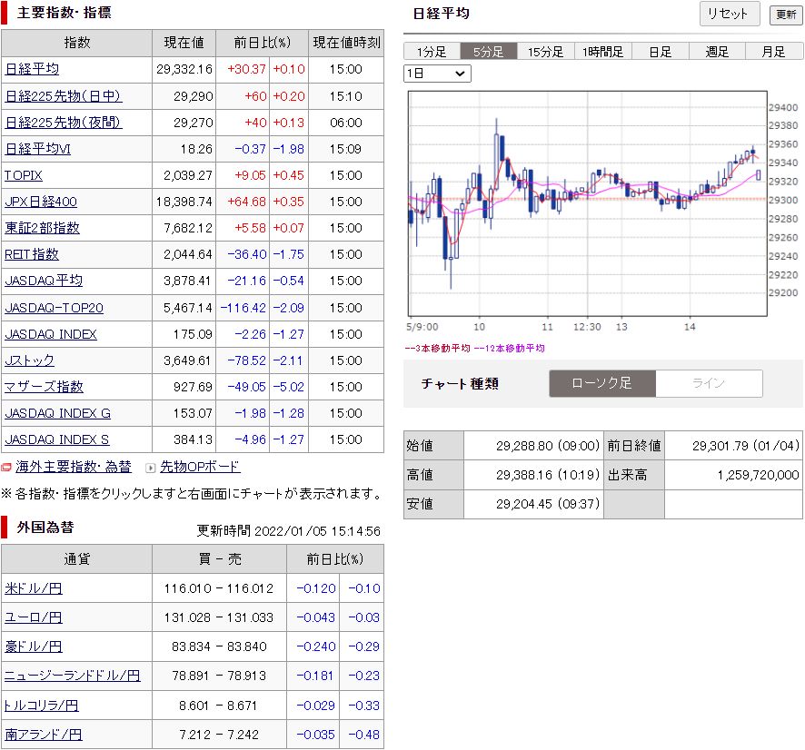The height and width of the screenshot is (750, 805).
Task: Open the JPX日経400 link
Action: (41, 202)
